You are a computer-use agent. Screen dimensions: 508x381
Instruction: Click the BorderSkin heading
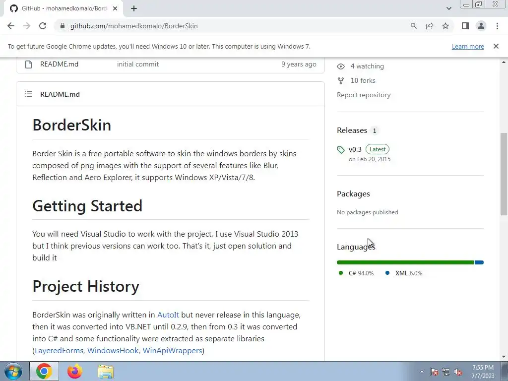click(x=71, y=125)
